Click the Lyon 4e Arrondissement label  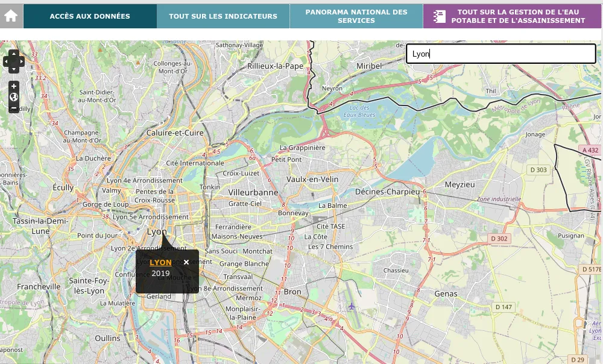point(145,180)
